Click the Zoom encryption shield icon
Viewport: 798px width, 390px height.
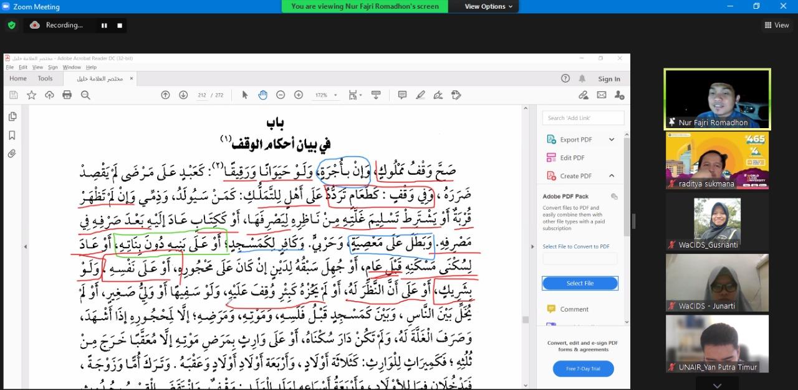11,26
